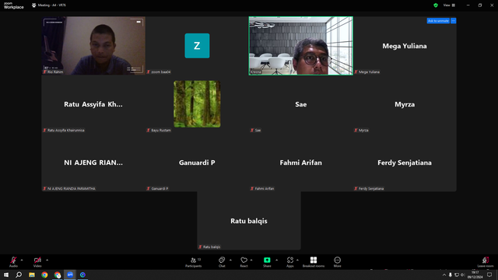
Task: Open audio options arrow next to Audio
Action: pyautogui.click(x=22, y=260)
